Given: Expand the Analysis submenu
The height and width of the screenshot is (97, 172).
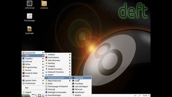Looking at the screenshot, I should click(x=58, y=54).
